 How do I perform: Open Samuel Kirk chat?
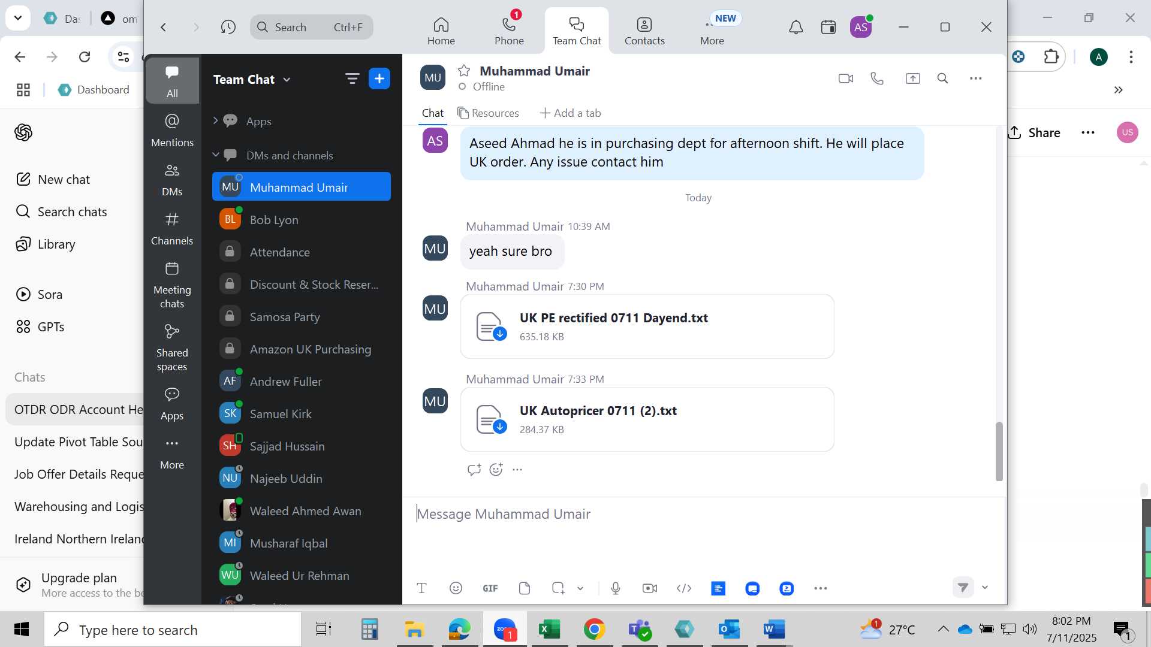301,414
